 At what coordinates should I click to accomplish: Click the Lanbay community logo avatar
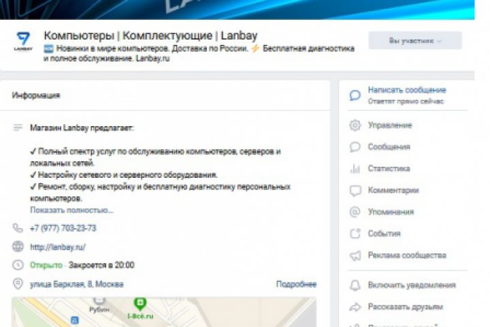pos(23,41)
